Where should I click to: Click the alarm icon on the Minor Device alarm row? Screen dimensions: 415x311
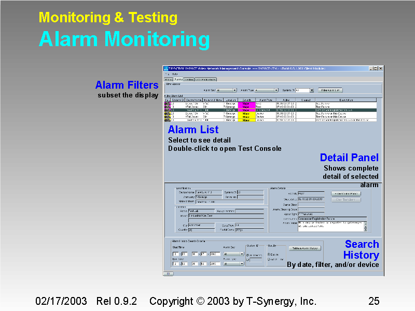point(167,114)
